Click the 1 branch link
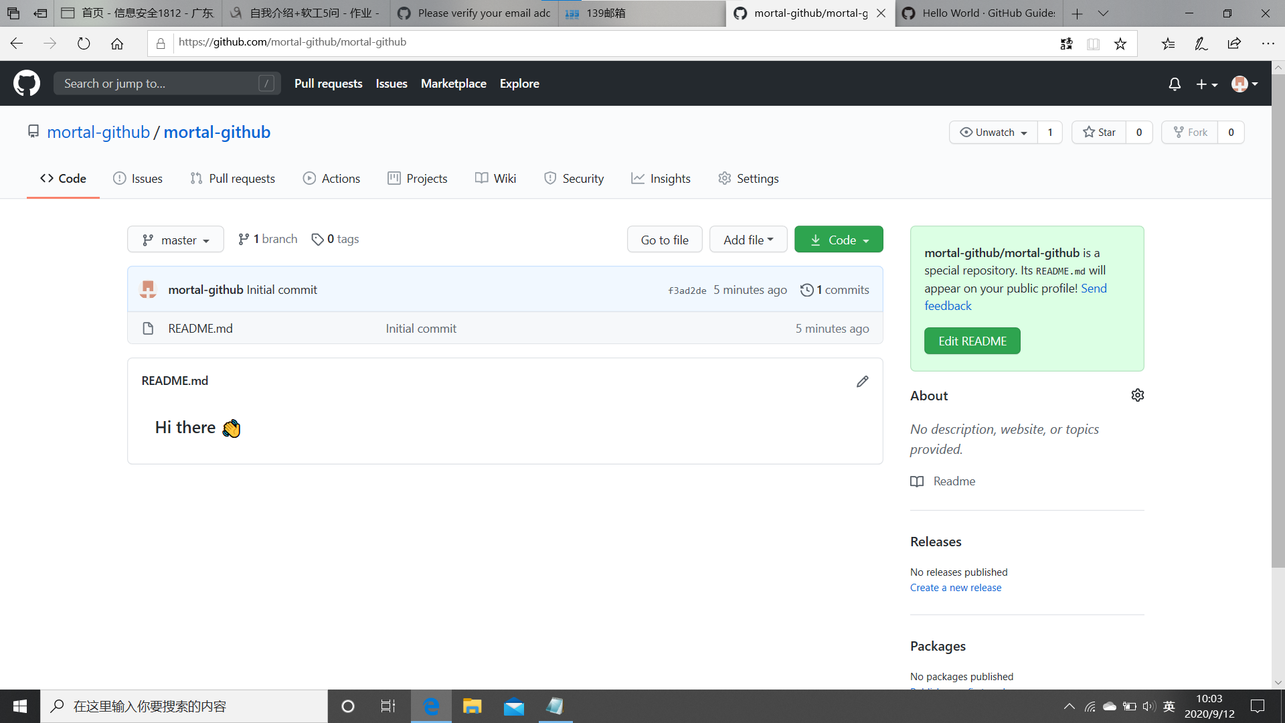The image size is (1285, 723). coord(268,239)
